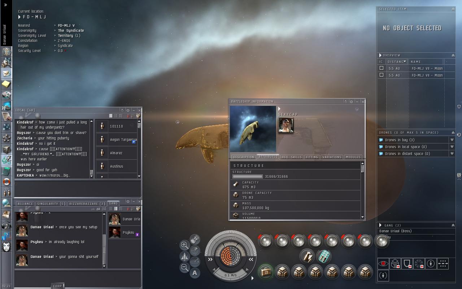
Task: Click the speed gauge showing 0.1 M/S
Action: (x=231, y=275)
